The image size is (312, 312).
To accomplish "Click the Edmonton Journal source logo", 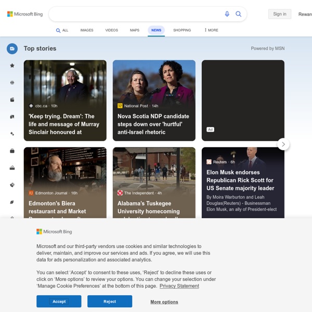I will pyautogui.click(x=31, y=193).
